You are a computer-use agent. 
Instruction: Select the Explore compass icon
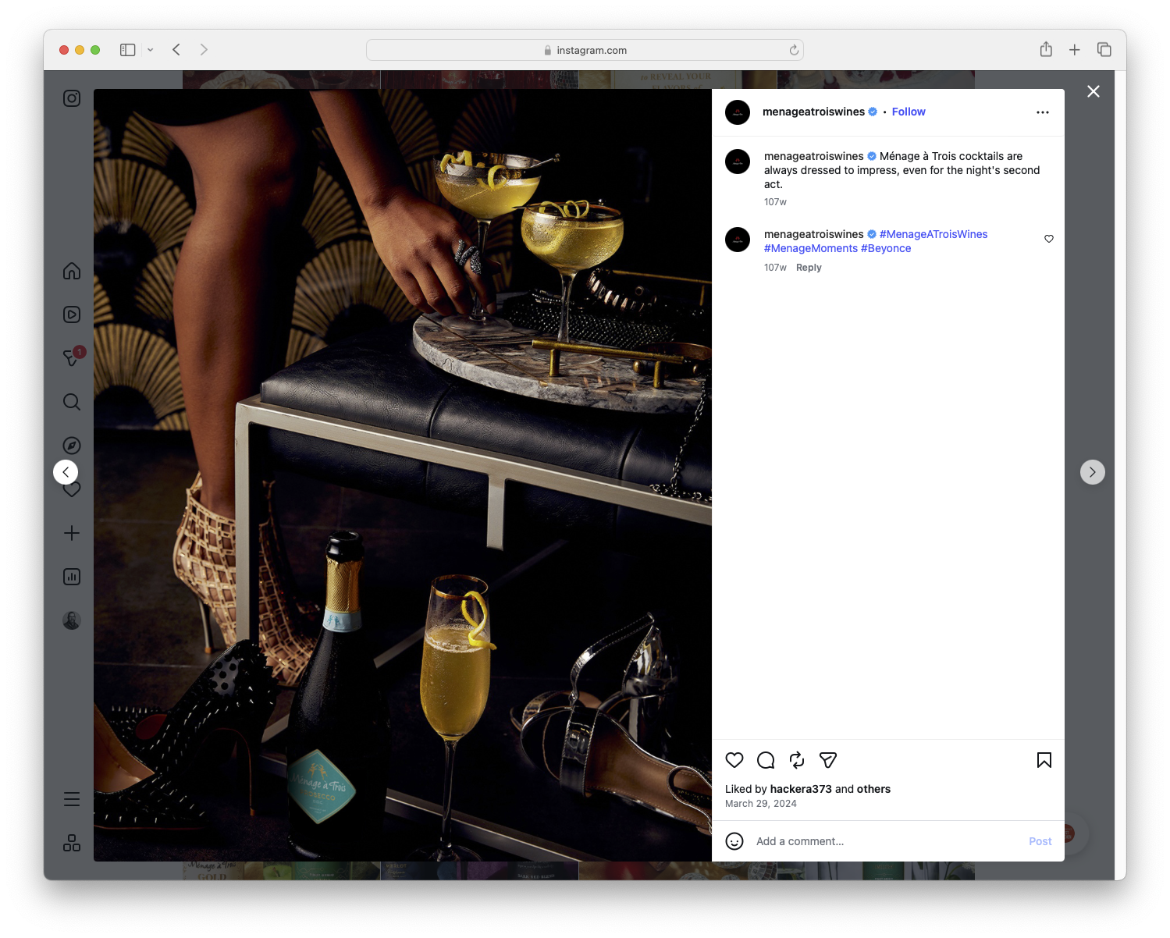[71, 445]
